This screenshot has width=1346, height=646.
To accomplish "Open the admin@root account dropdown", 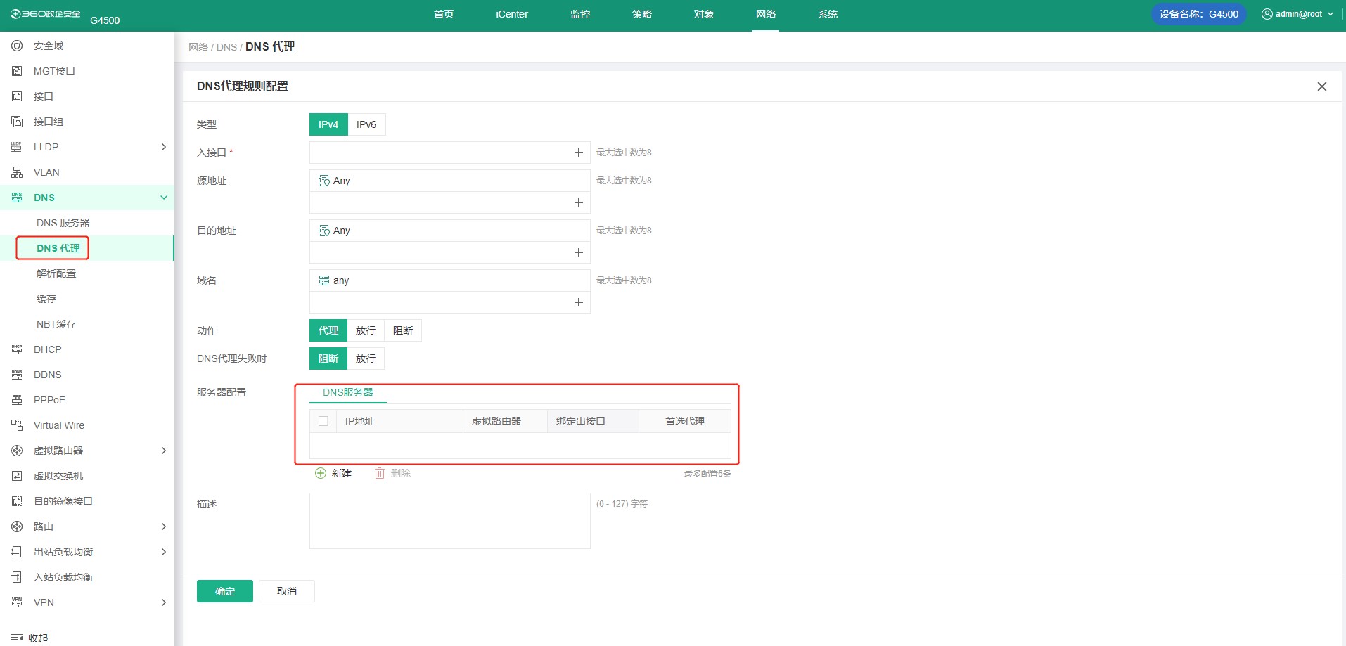I will point(1297,14).
